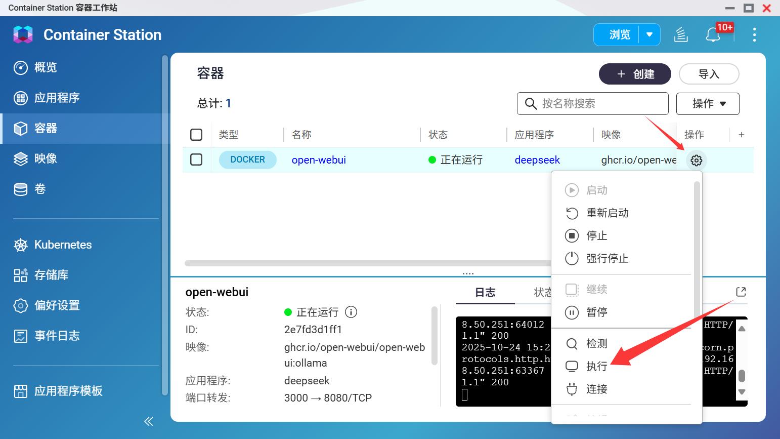
Task: Open the gear actions icon for open-webui
Action: (697, 160)
